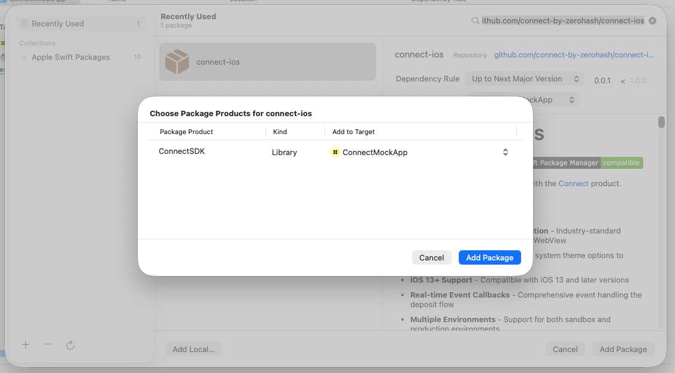The image size is (675, 373).
Task: Cancel the Choose Package Products dialog
Action: point(431,257)
